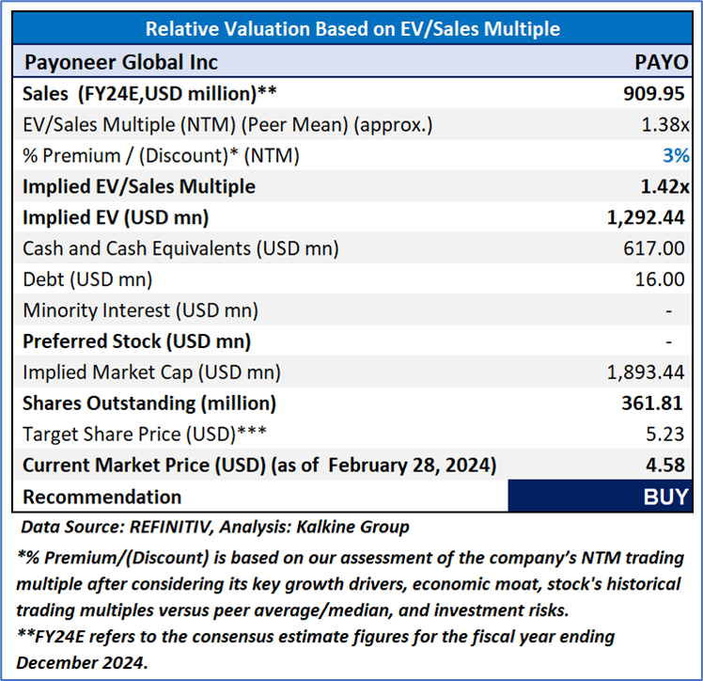This screenshot has height=681, width=703.
Task: Select the 'Implied EV/Sales Multiple' label
Action: point(139,186)
